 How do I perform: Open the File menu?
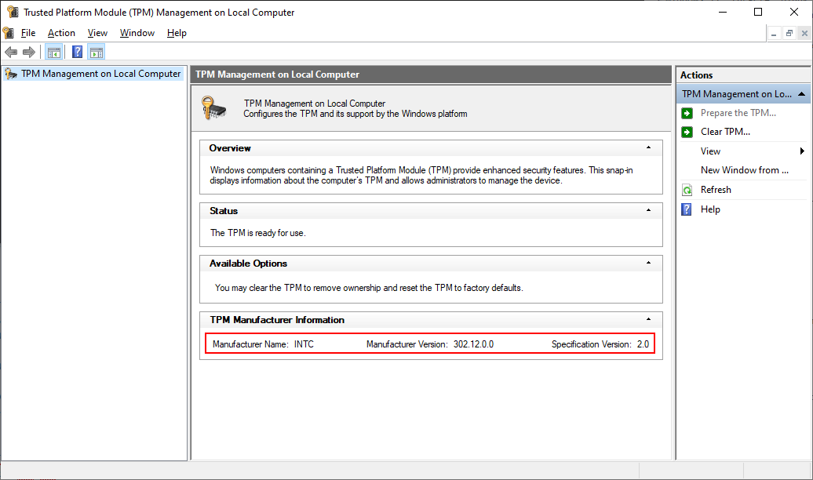[28, 33]
